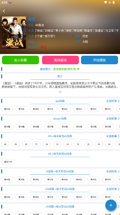Play 第35集 on qiyi线路

point(79,109)
